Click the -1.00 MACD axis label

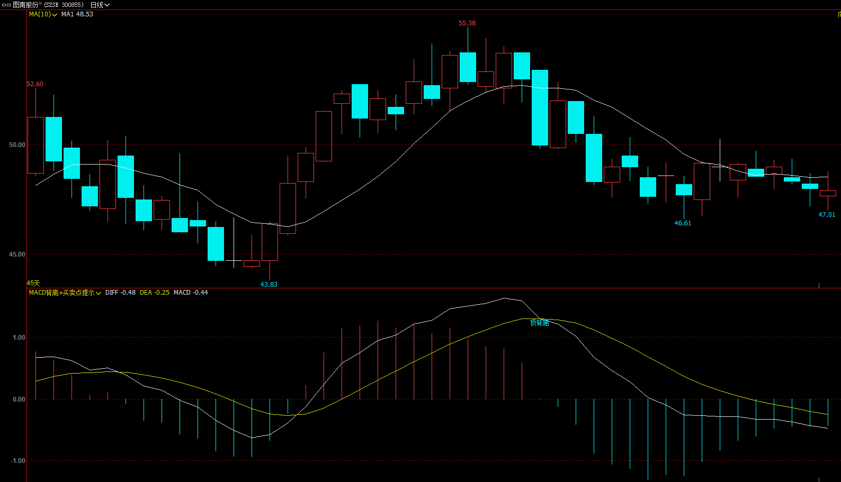pos(18,461)
